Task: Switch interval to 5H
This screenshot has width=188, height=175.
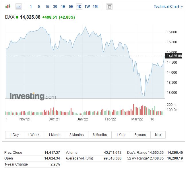Action: 71,6
